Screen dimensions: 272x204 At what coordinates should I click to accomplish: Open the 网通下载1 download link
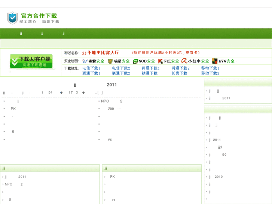click(150, 68)
